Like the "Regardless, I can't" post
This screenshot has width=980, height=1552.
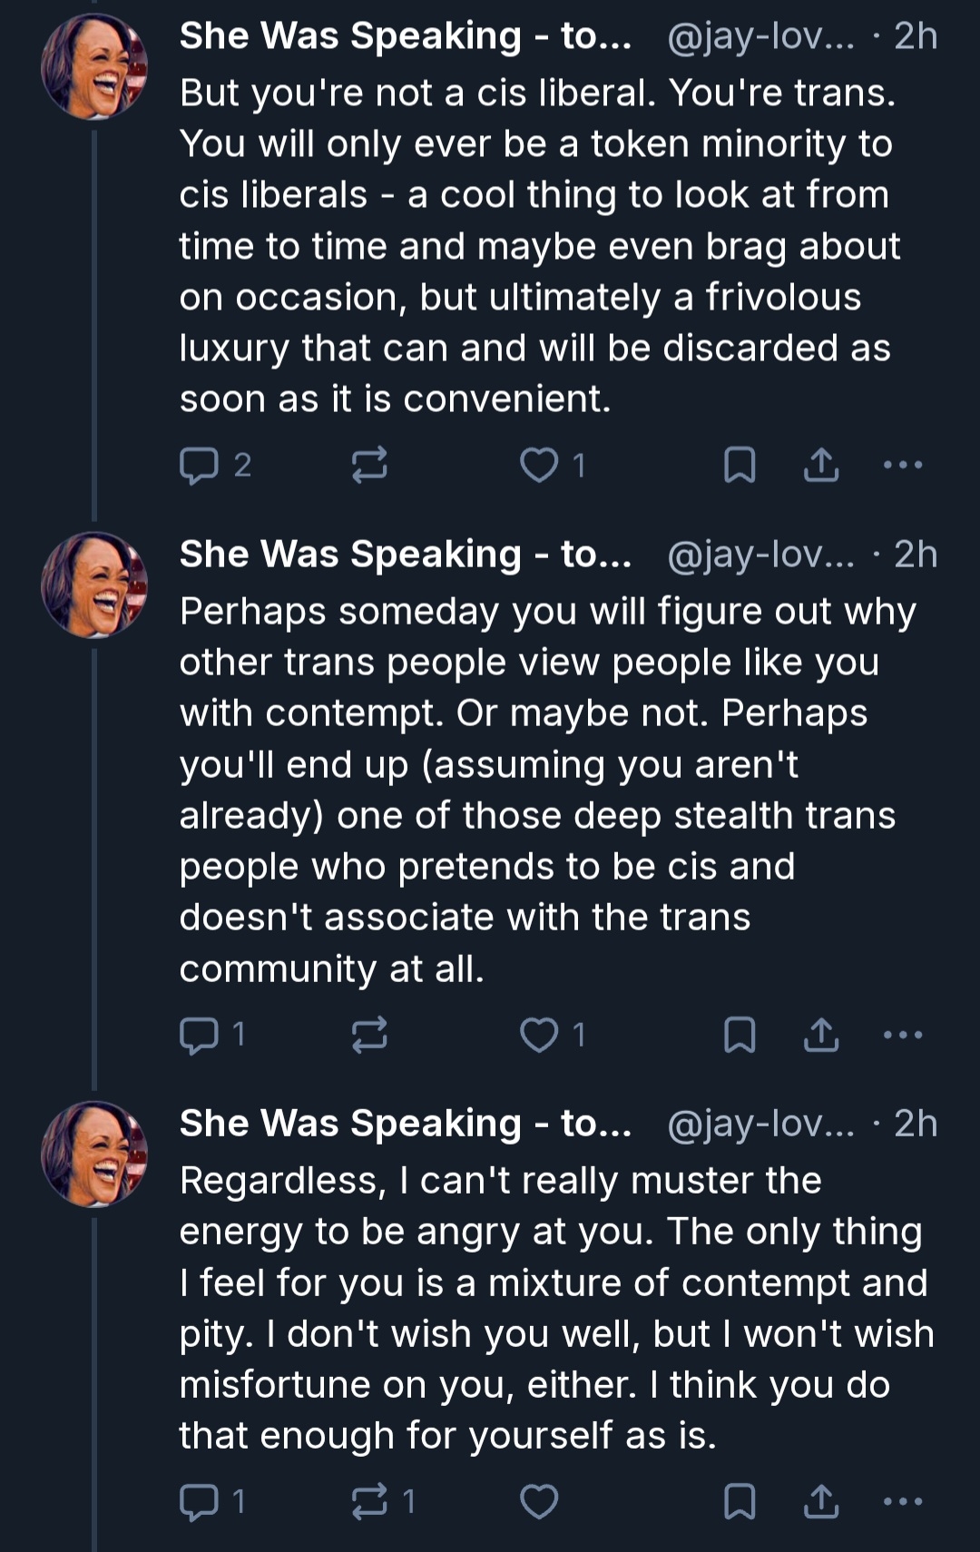click(x=539, y=1502)
